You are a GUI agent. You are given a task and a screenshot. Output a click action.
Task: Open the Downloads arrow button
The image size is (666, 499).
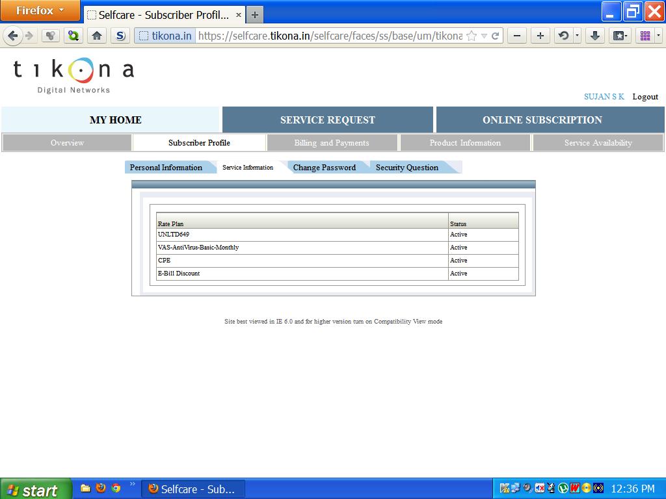click(595, 36)
